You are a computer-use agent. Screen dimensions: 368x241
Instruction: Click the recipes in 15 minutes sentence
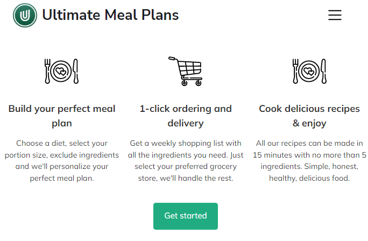[309, 149]
